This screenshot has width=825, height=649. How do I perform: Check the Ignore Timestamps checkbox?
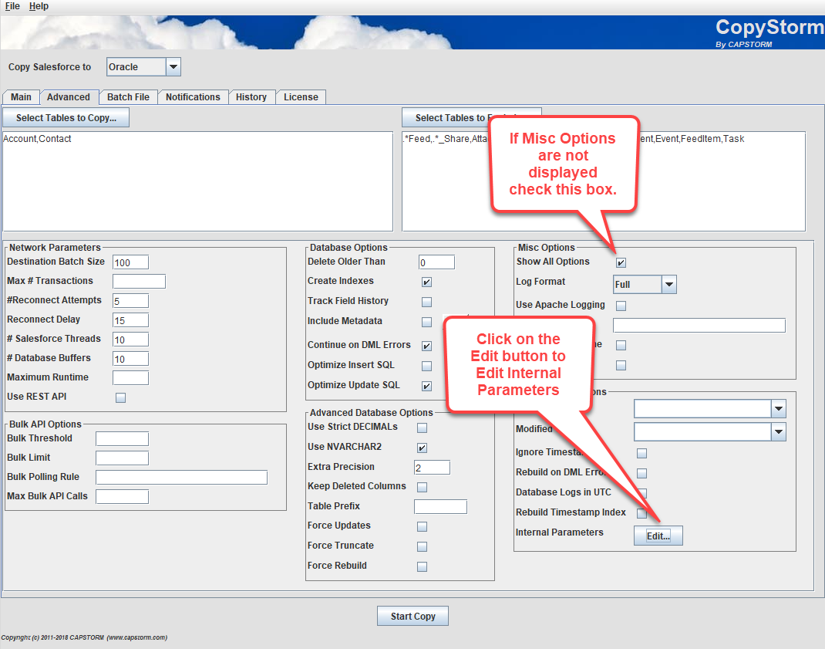(642, 453)
